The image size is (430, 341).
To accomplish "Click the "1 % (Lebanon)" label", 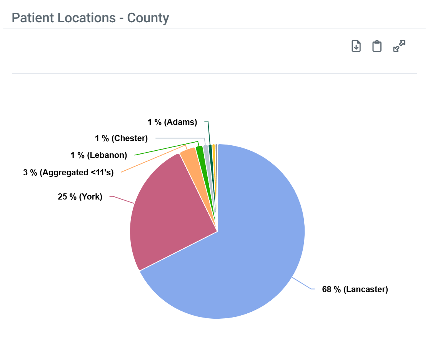I will click(99, 155).
